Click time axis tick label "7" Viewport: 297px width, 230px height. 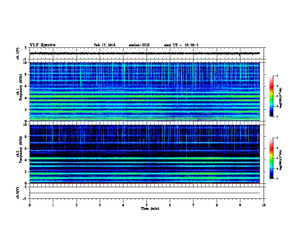[x=193, y=205]
